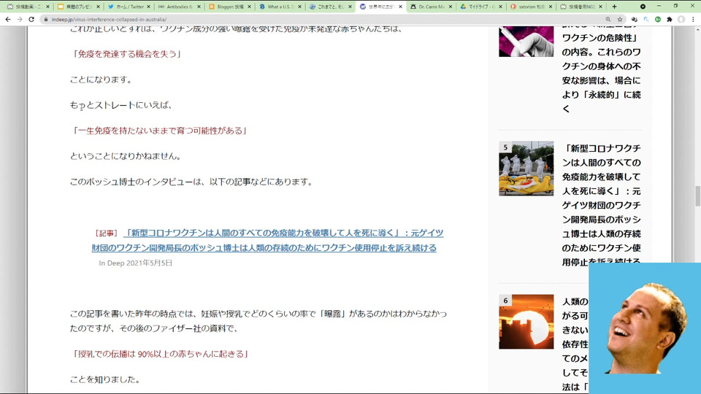Click the translate extension icon
Screen dimensions: 701x394
[646, 19]
